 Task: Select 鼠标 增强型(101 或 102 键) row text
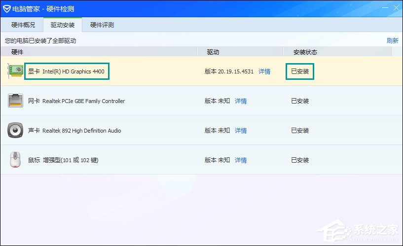pos(63,160)
